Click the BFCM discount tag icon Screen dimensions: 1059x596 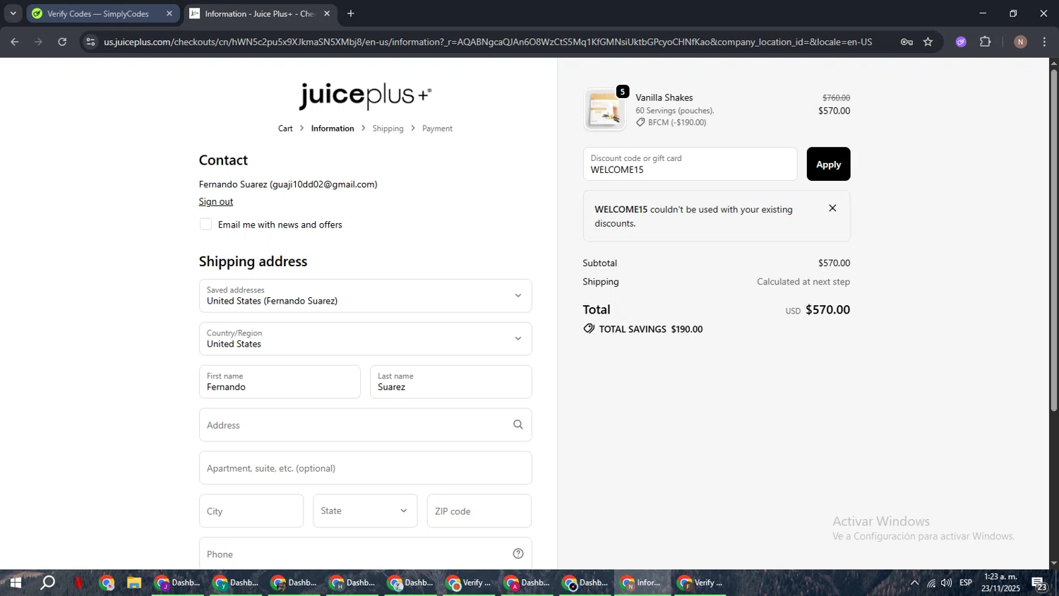640,122
